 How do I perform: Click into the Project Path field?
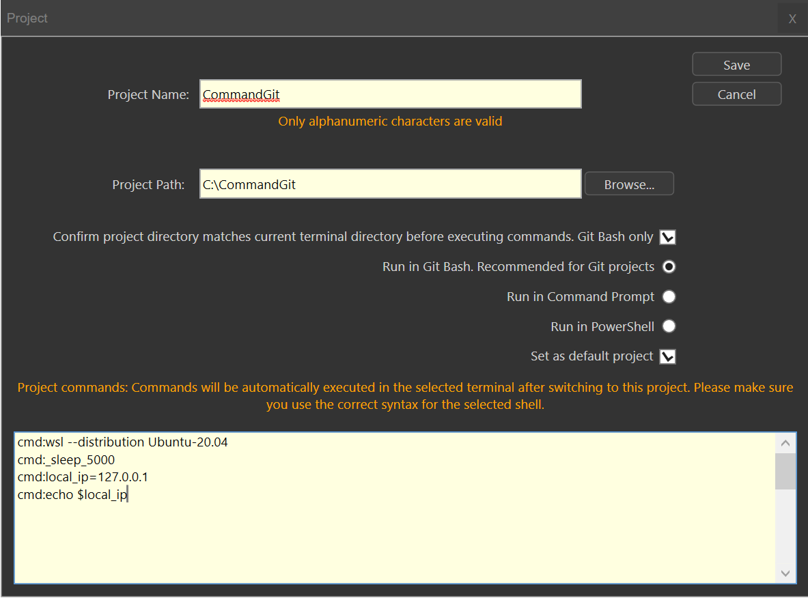390,184
